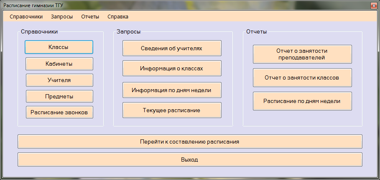Open Отчет о занятости классов
This screenshot has height=180, width=380.
[x=302, y=77]
